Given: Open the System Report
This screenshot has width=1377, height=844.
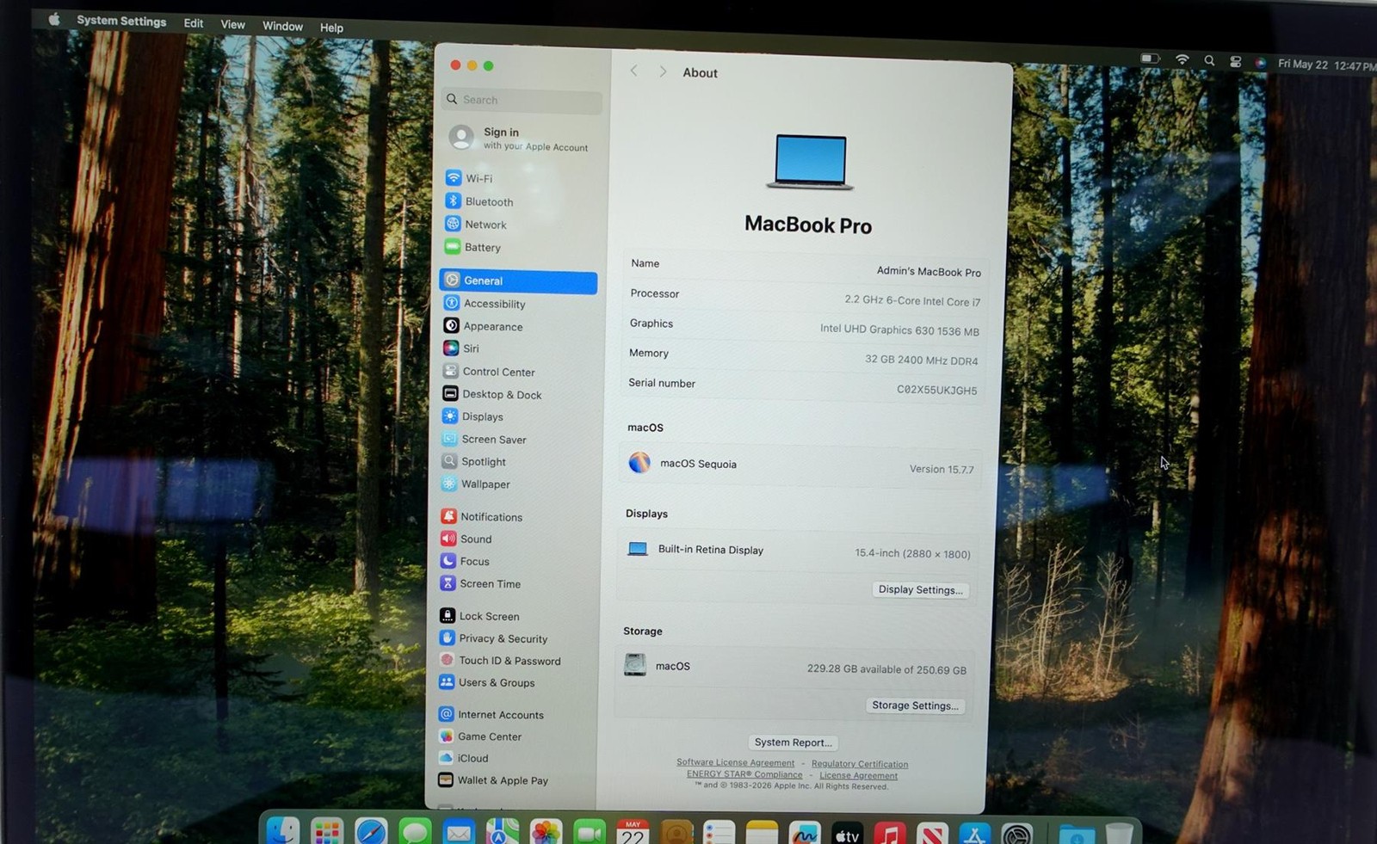Looking at the screenshot, I should tap(793, 742).
